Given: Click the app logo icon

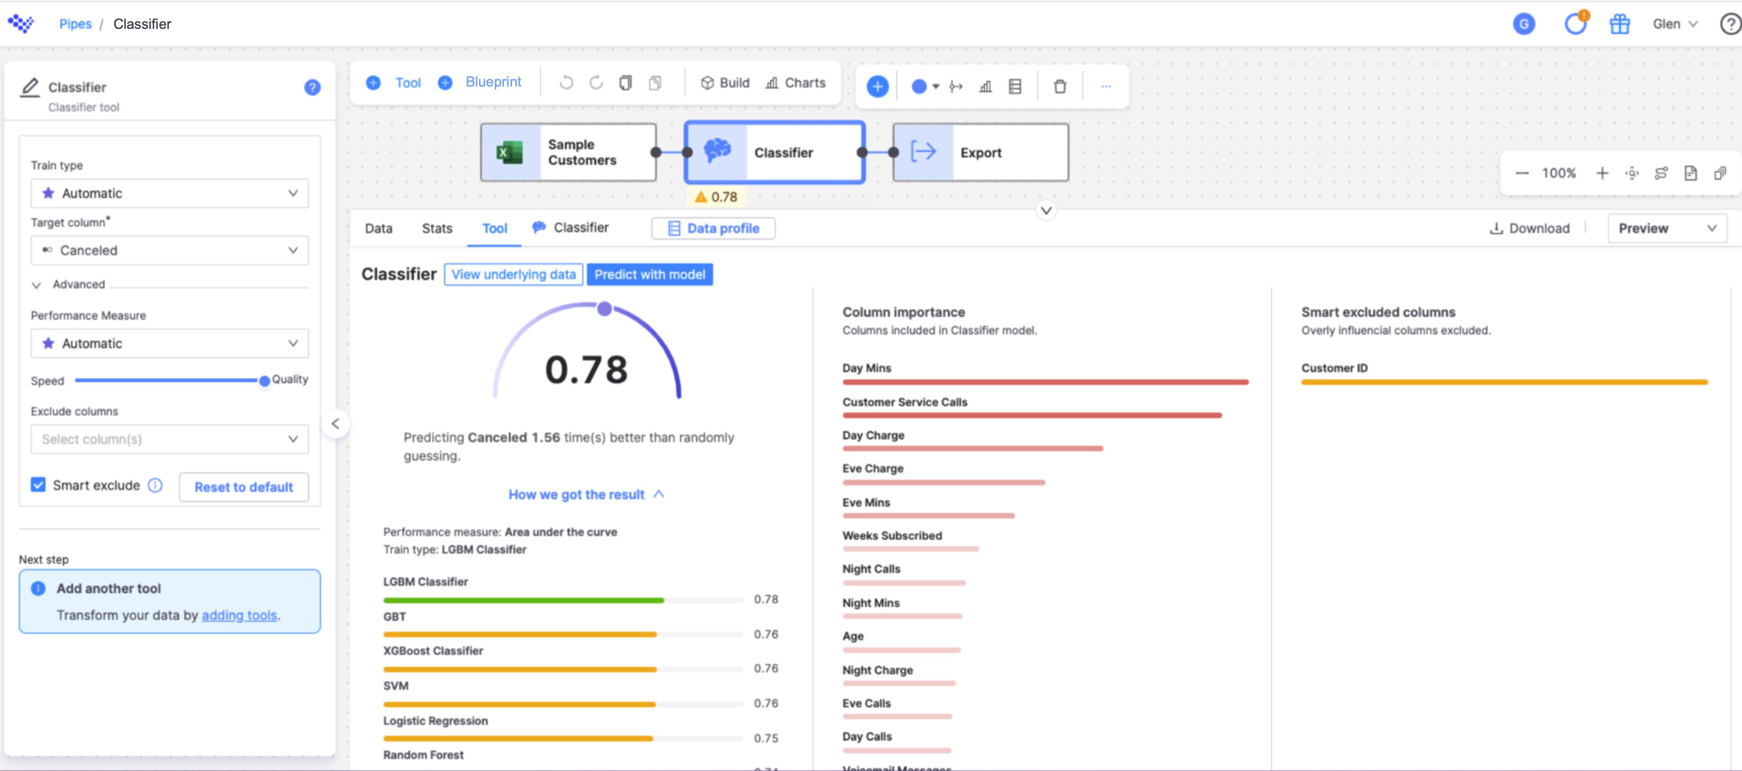Looking at the screenshot, I should coord(21,24).
